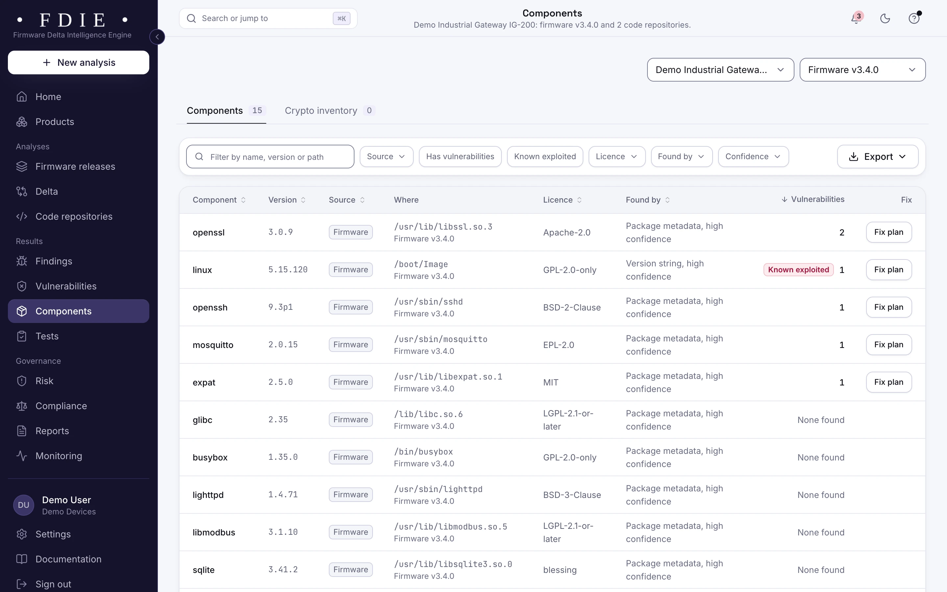Open the help question mark icon
947x592 pixels.
(914, 18)
